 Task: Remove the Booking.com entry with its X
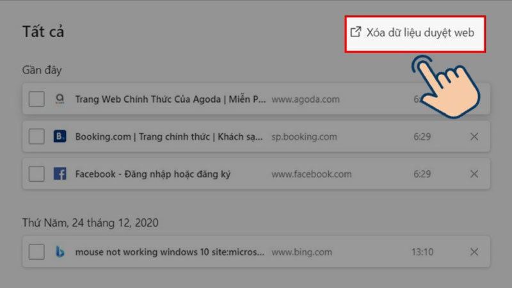coord(474,136)
